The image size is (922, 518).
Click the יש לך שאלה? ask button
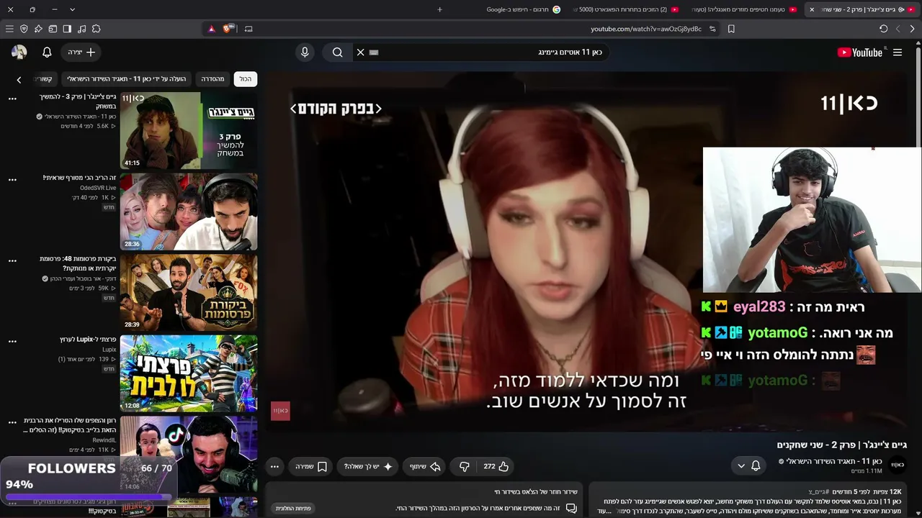click(367, 466)
